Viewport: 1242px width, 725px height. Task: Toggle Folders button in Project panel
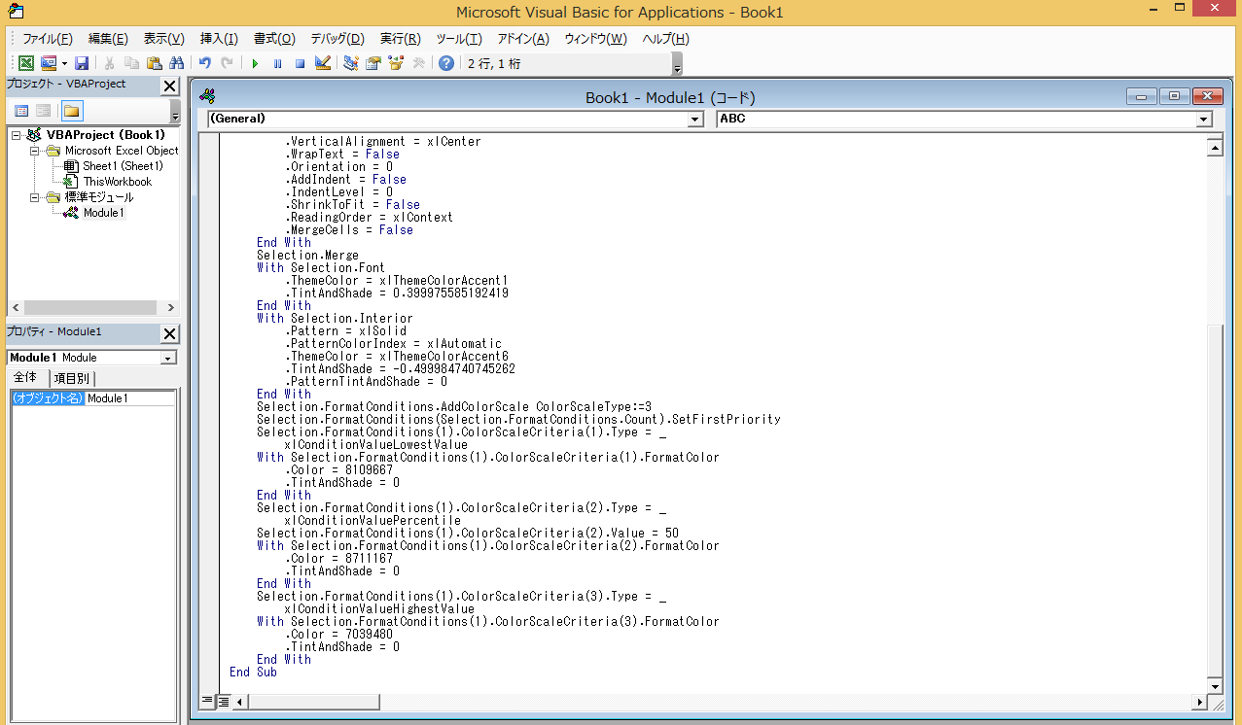point(72,111)
